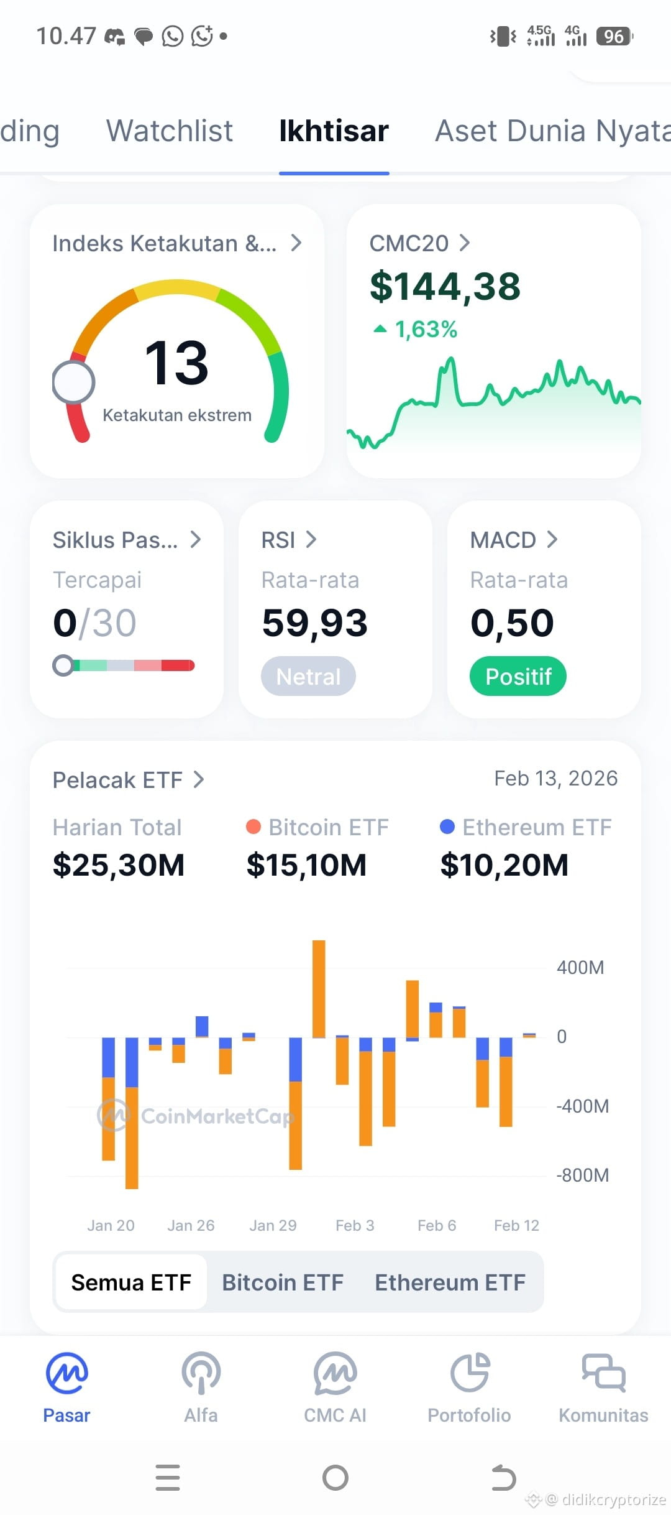
Task: Expand the CMC20 index chevron
Action: point(464,243)
